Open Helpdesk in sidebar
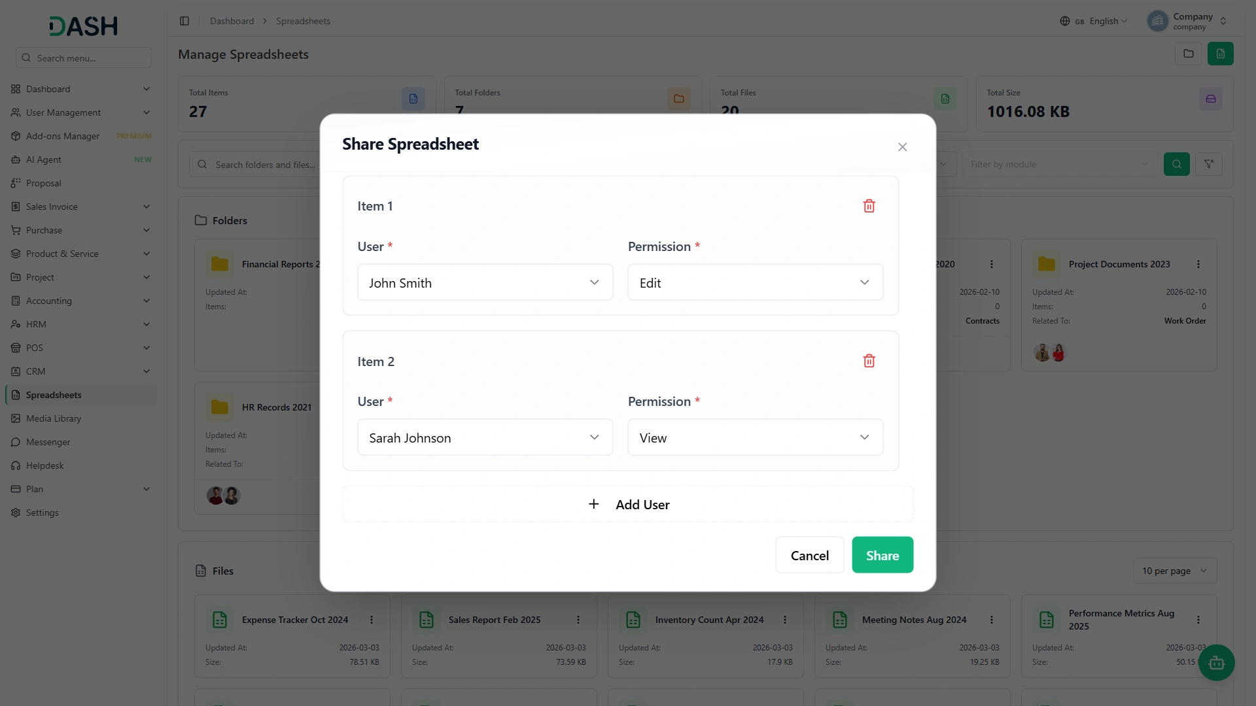Viewport: 1256px width, 706px height. point(80,465)
